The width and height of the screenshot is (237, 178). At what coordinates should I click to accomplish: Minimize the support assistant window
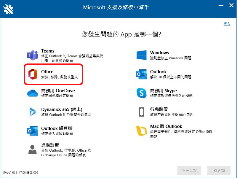click(221, 5)
